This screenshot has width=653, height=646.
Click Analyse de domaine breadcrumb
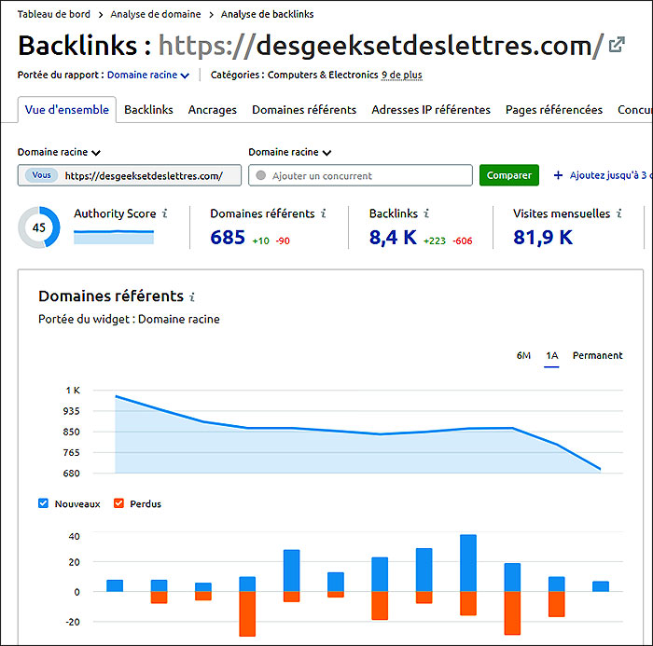156,14
